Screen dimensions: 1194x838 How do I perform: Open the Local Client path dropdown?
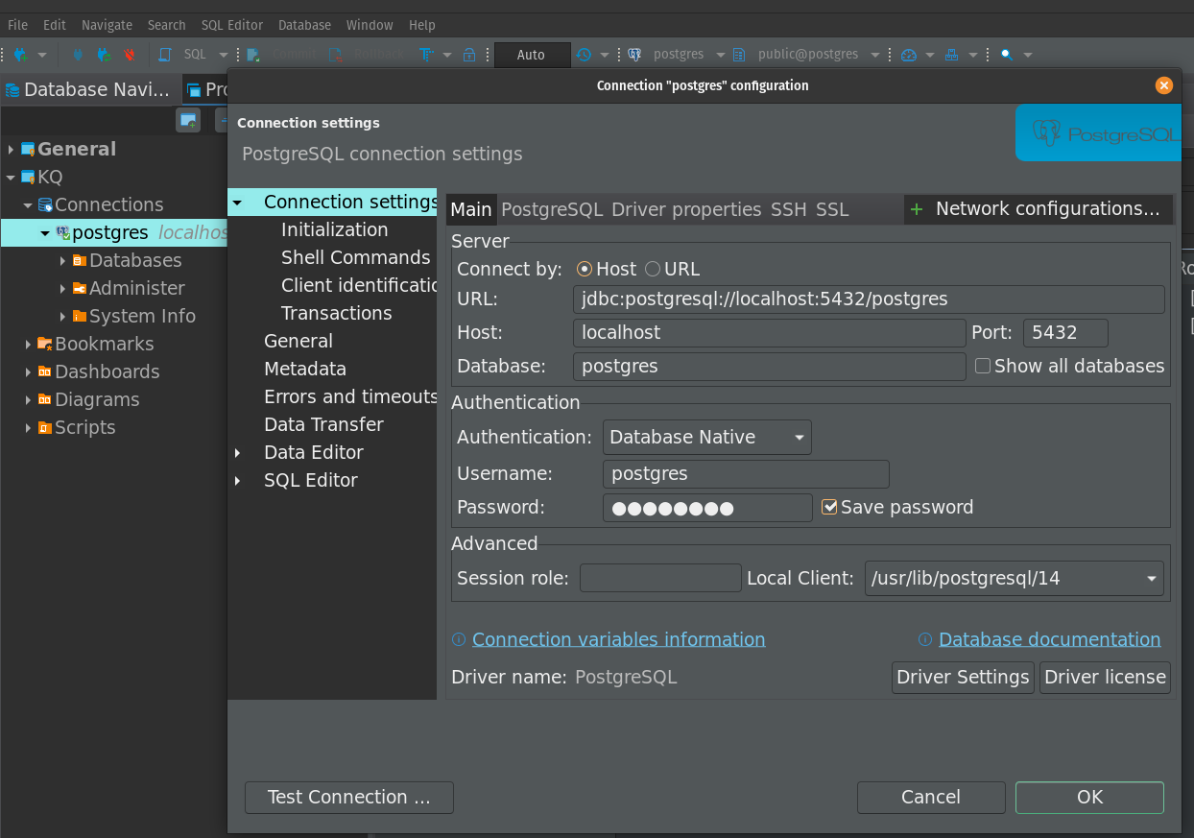(x=1015, y=578)
